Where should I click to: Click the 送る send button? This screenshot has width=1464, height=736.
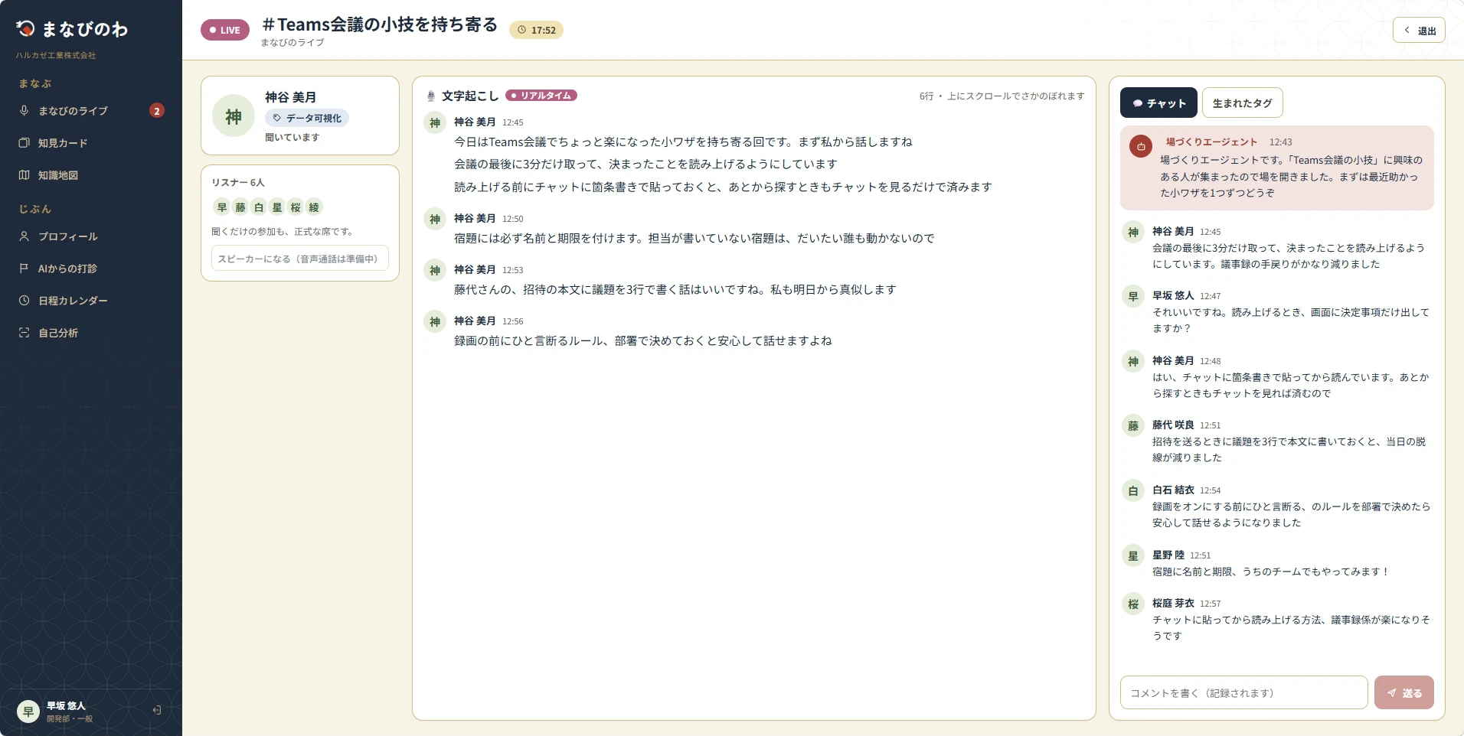pyautogui.click(x=1404, y=693)
